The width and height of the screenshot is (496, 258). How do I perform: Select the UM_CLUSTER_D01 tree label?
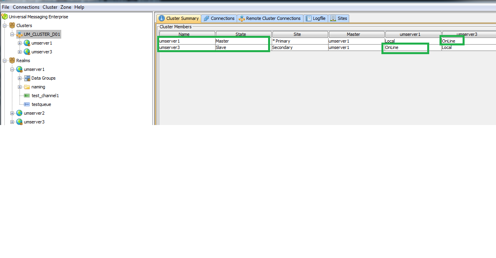click(x=42, y=34)
